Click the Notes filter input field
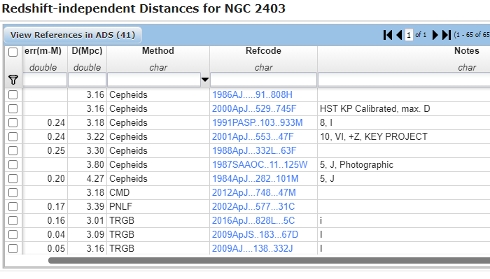Screen dimensions: 490x279 (404, 80)
